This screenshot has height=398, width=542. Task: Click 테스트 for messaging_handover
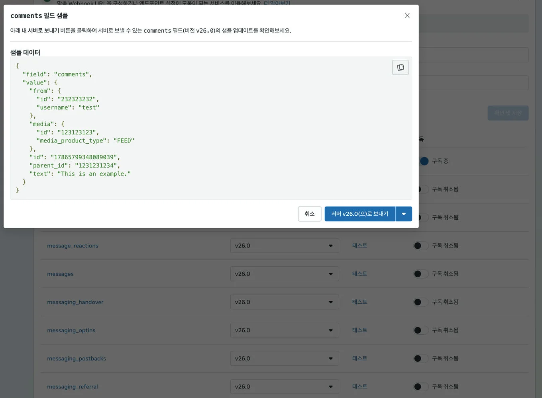coord(359,302)
